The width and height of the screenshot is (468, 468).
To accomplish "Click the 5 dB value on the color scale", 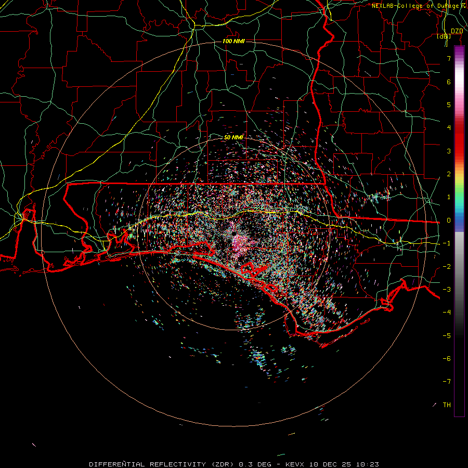I will (449, 105).
